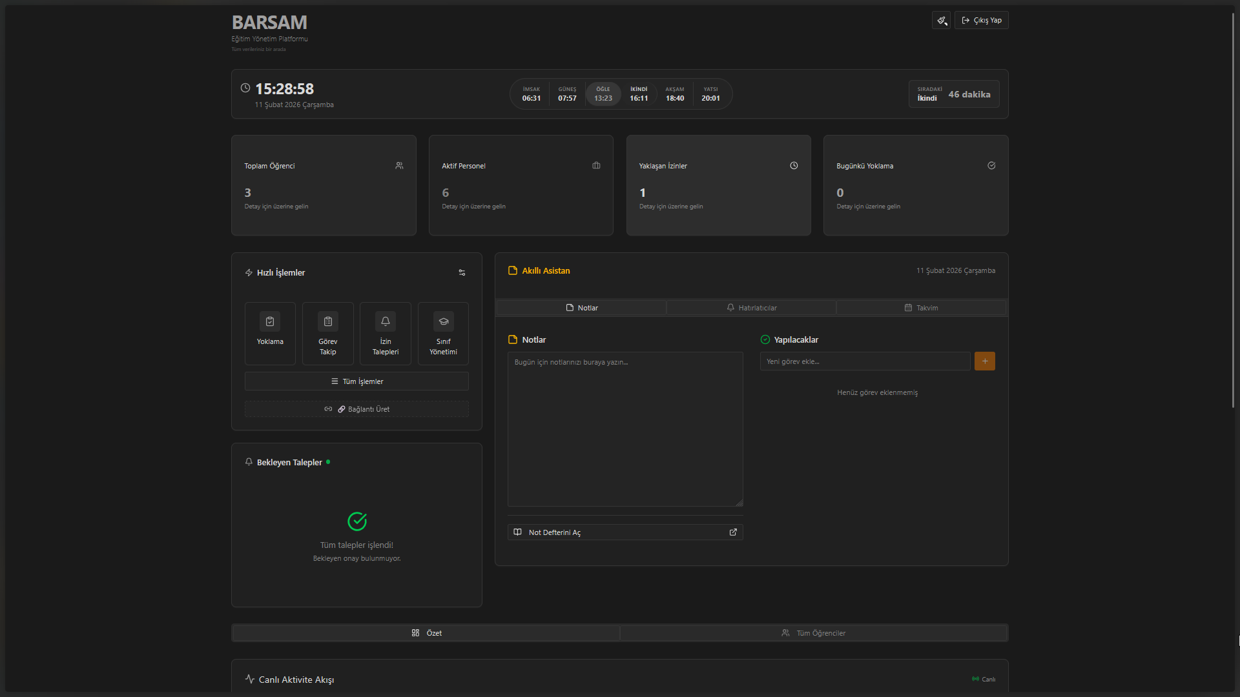Click the theme paint icon near logout
The height and width of the screenshot is (697, 1240).
941,21
